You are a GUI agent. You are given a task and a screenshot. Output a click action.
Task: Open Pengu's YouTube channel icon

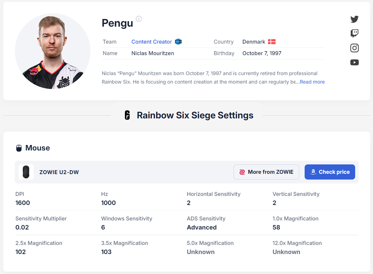tap(355, 62)
